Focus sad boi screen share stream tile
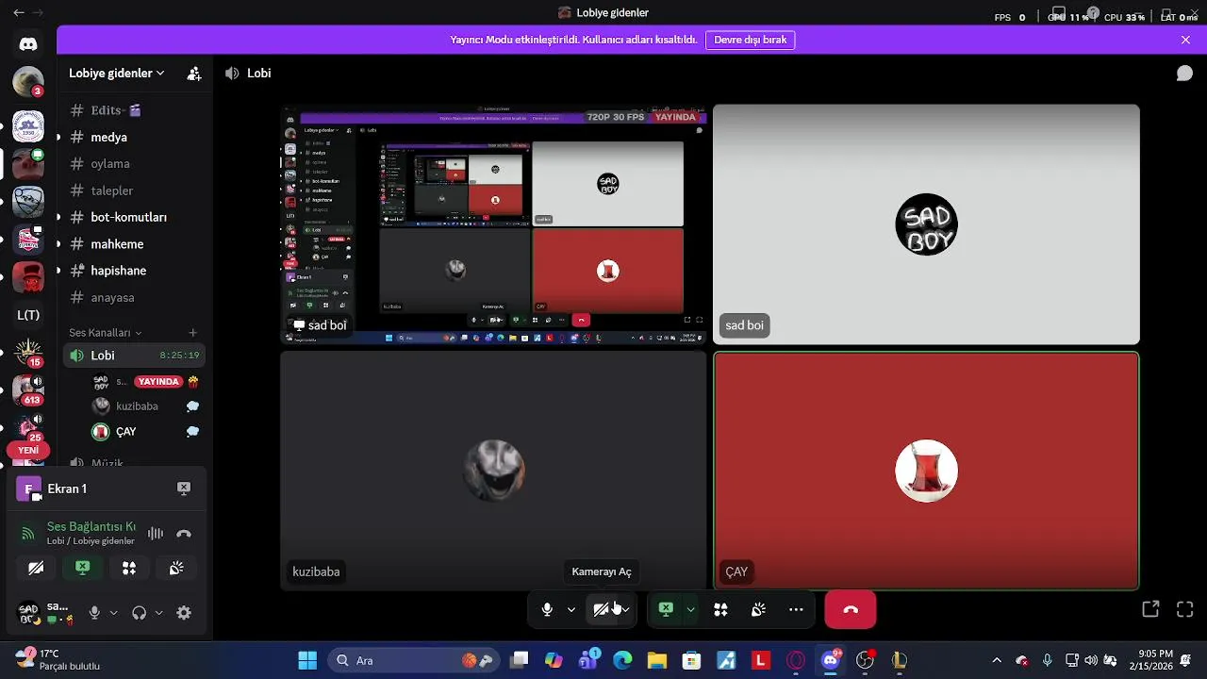Viewport: 1207px width, 679px height. pyautogui.click(x=493, y=224)
